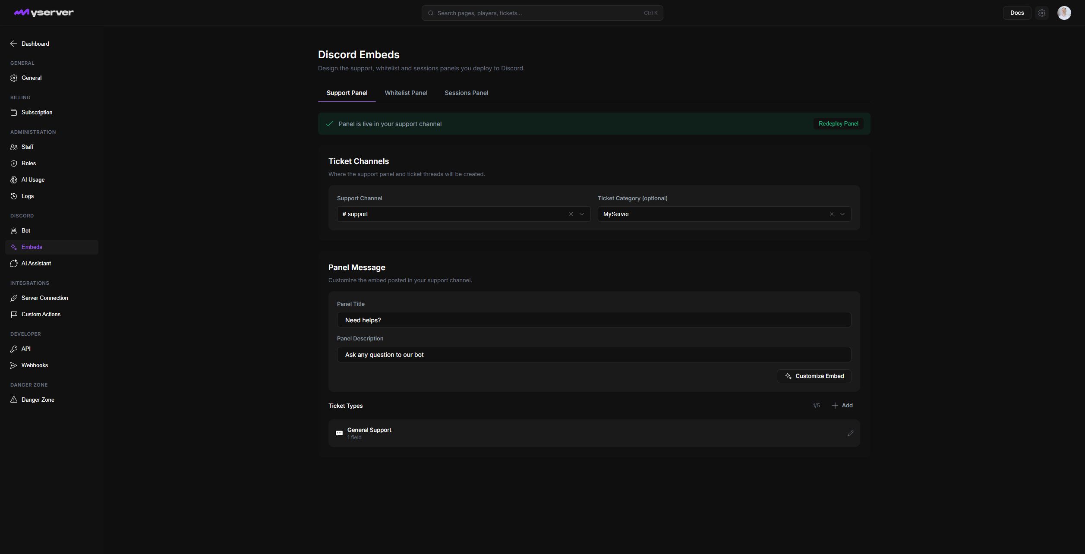The width and height of the screenshot is (1085, 554).
Task: Open the Bot settings page
Action: 52,231
